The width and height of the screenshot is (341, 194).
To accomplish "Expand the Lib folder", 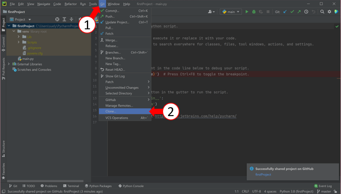I will pos(19,37).
